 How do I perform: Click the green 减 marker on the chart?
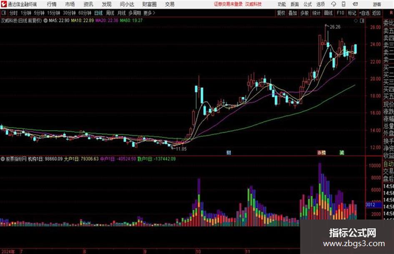(x=342, y=152)
